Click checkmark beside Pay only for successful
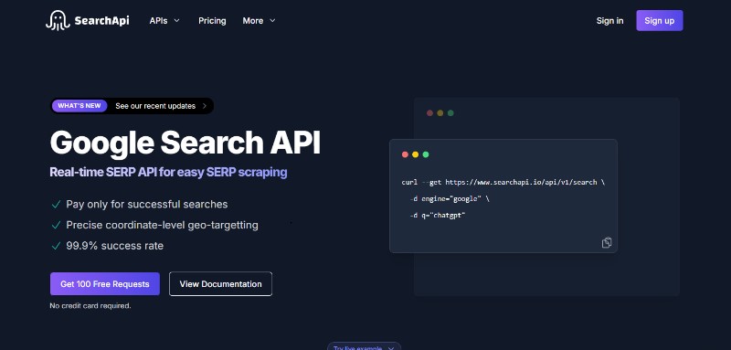This screenshot has width=731, height=350. (x=56, y=204)
